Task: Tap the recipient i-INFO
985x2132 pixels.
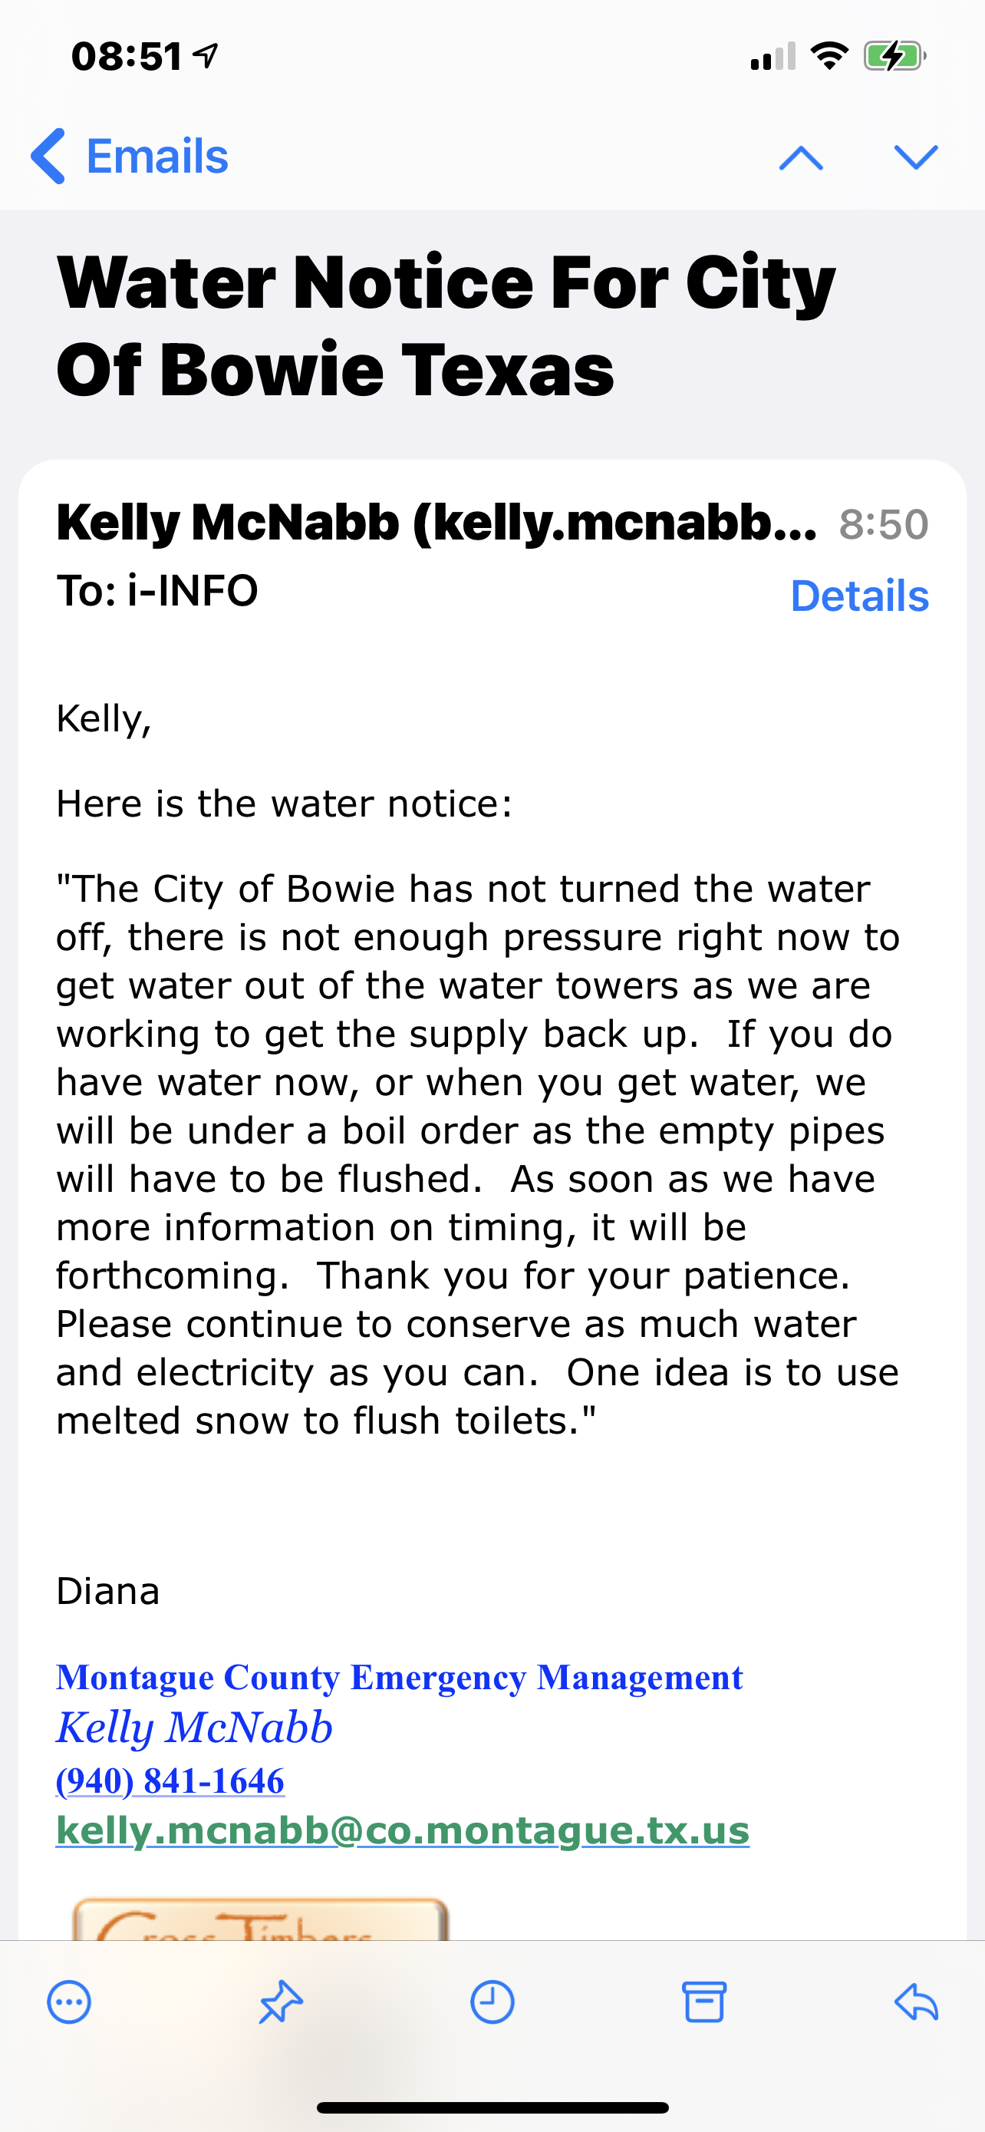Action: pyautogui.click(x=193, y=591)
